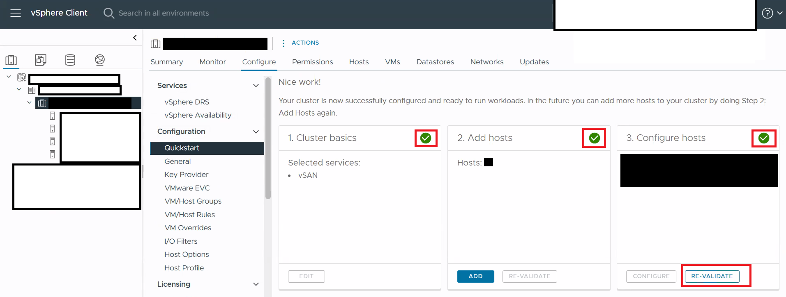This screenshot has height=297, width=786.
Task: Click the Services section header
Action: [x=172, y=86]
